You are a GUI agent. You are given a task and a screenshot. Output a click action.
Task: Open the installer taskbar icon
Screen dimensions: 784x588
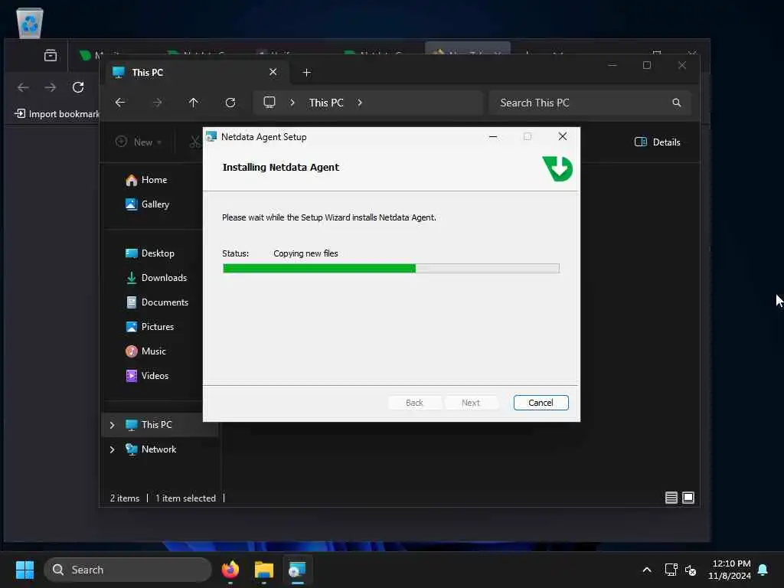297,570
